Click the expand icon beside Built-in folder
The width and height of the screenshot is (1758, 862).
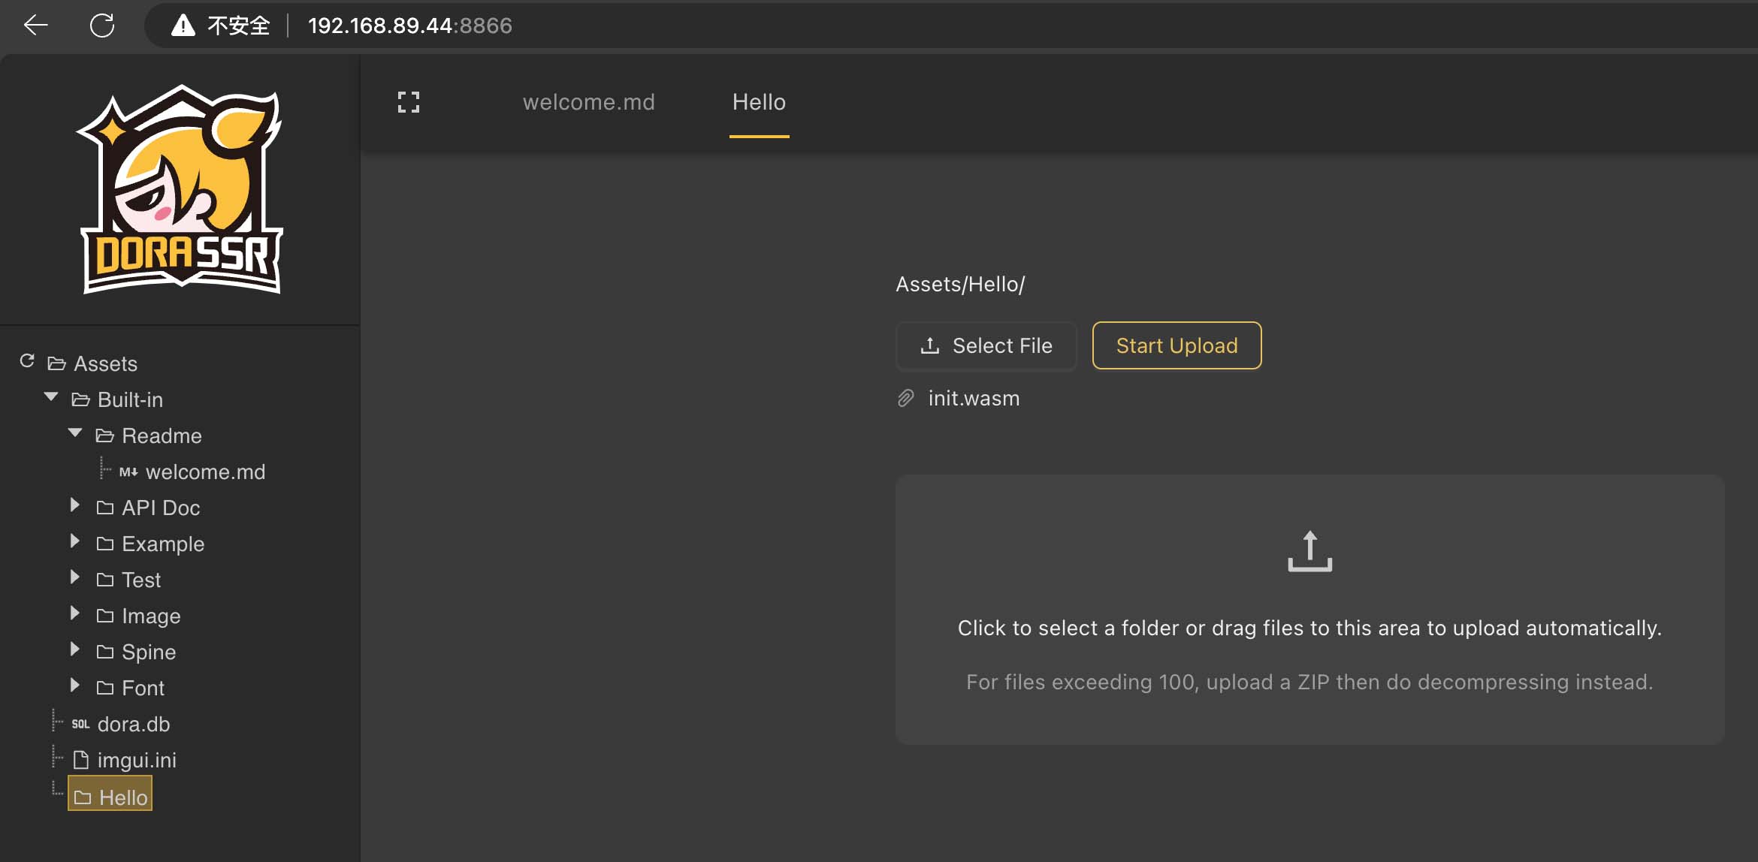pos(50,398)
